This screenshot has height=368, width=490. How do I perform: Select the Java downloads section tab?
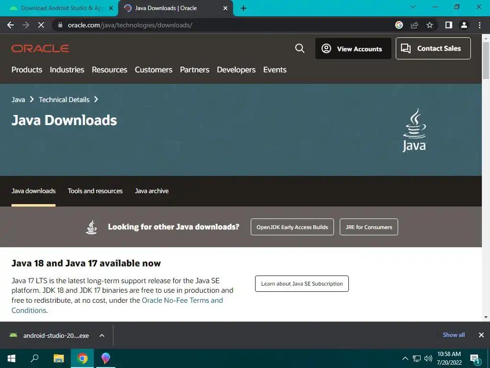tap(33, 191)
